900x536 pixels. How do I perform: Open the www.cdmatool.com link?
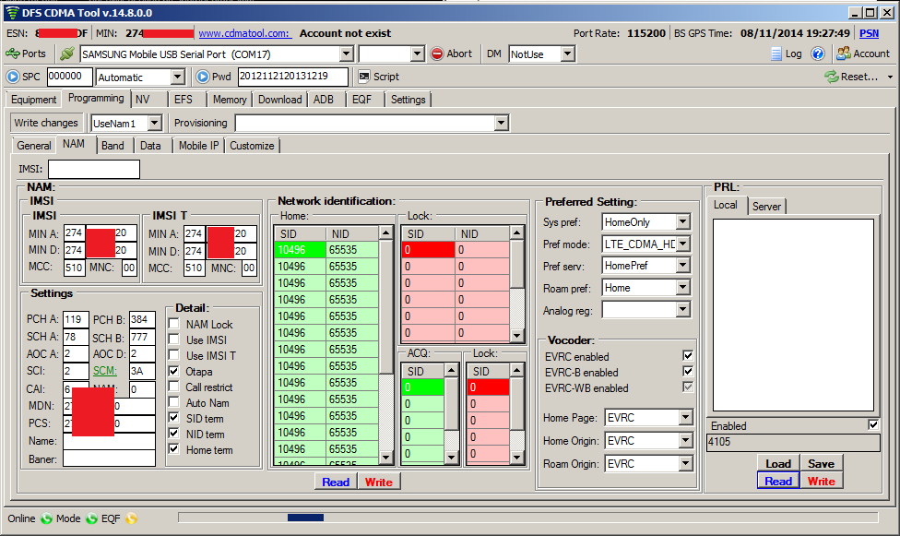coord(245,33)
